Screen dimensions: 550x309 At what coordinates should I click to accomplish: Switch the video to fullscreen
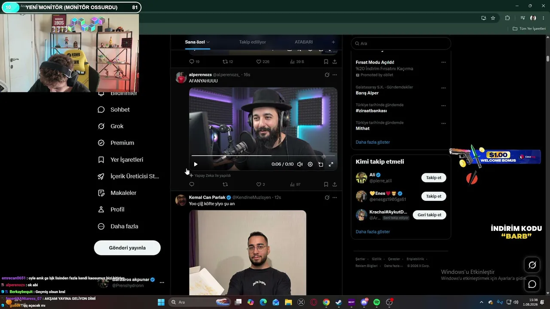coord(331,164)
